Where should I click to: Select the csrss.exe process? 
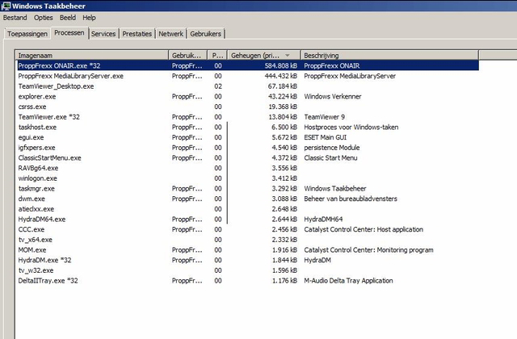(x=247, y=107)
